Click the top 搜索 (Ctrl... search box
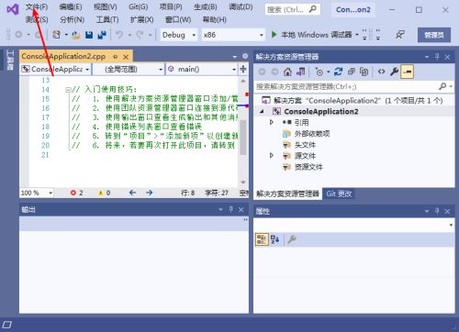 (x=293, y=9)
